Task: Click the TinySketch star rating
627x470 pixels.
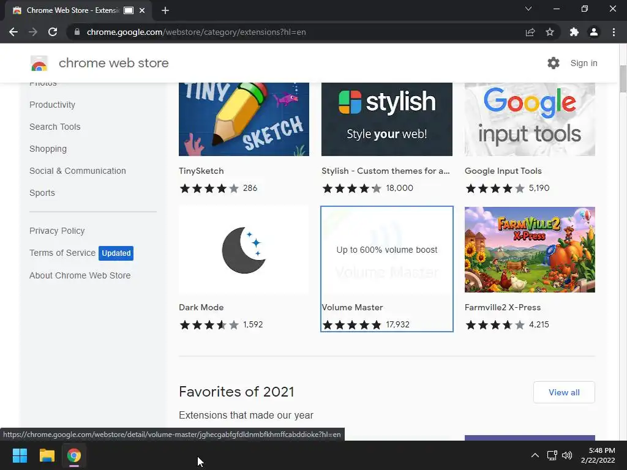Action: pyautogui.click(x=209, y=188)
